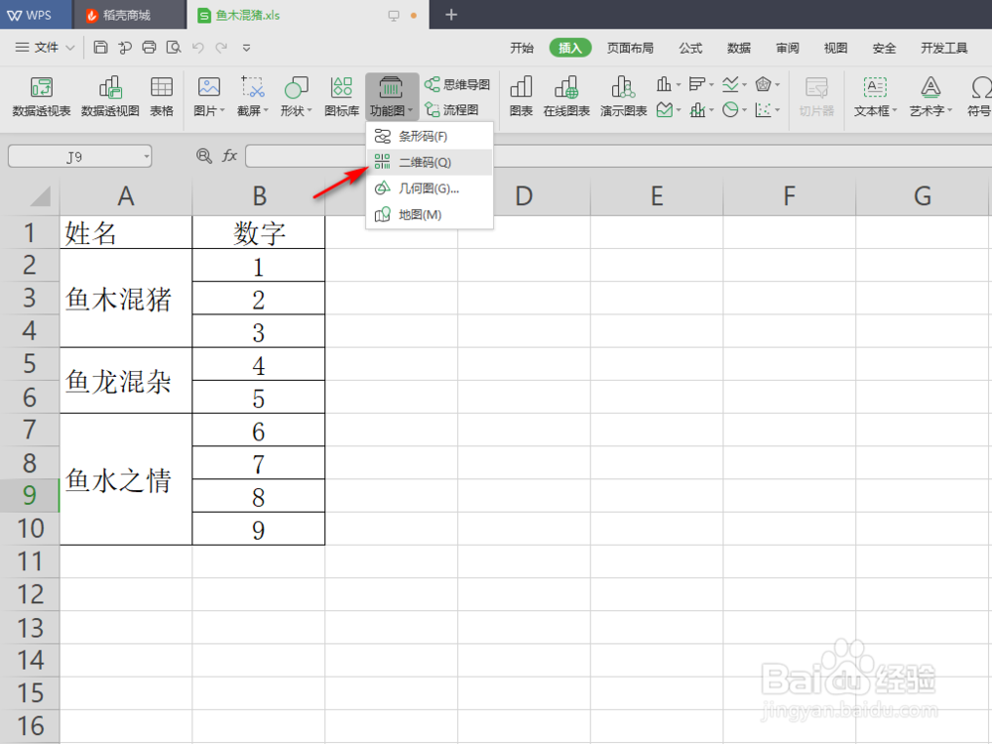Click the export to PDF icon

pos(125,47)
